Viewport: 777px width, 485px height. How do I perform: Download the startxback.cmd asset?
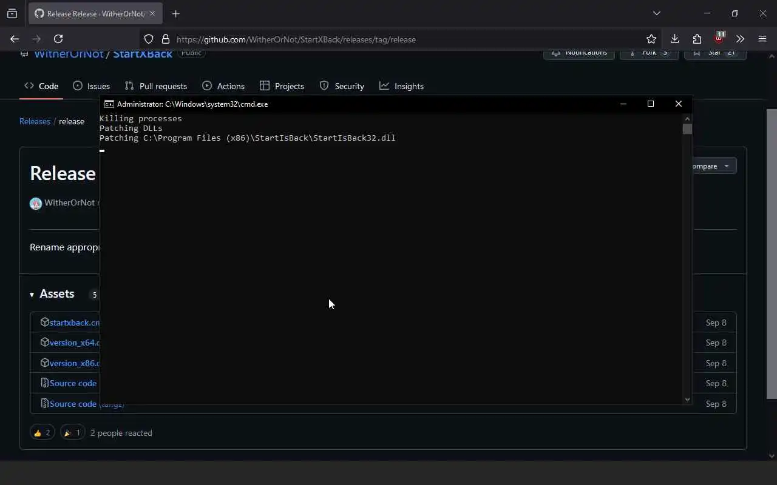pyautogui.click(x=74, y=323)
